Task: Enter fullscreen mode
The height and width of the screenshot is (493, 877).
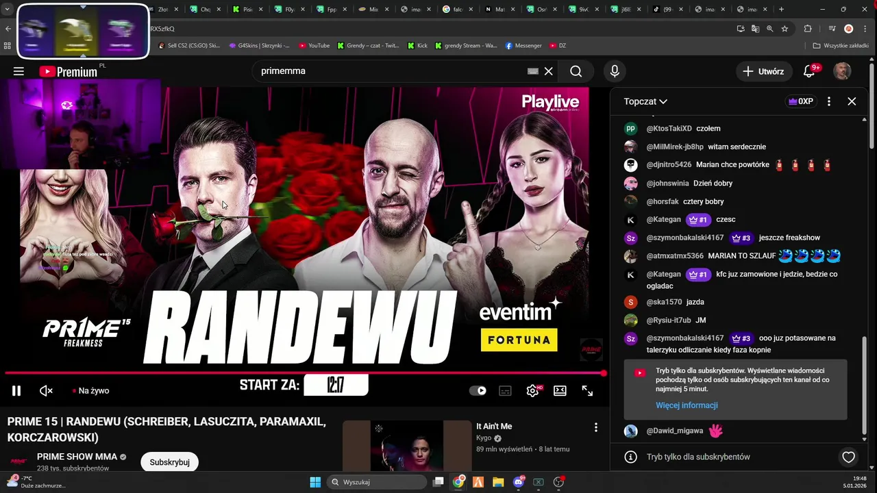Action: point(587,390)
